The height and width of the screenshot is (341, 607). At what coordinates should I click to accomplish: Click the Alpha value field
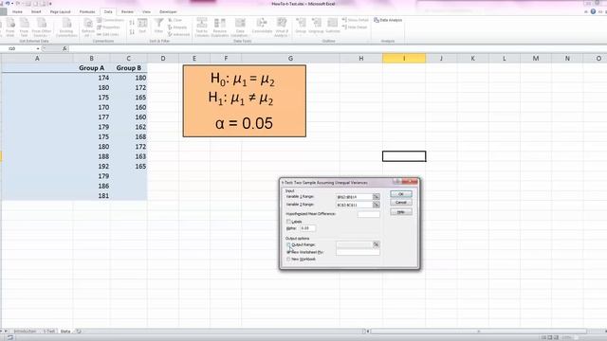click(x=307, y=228)
